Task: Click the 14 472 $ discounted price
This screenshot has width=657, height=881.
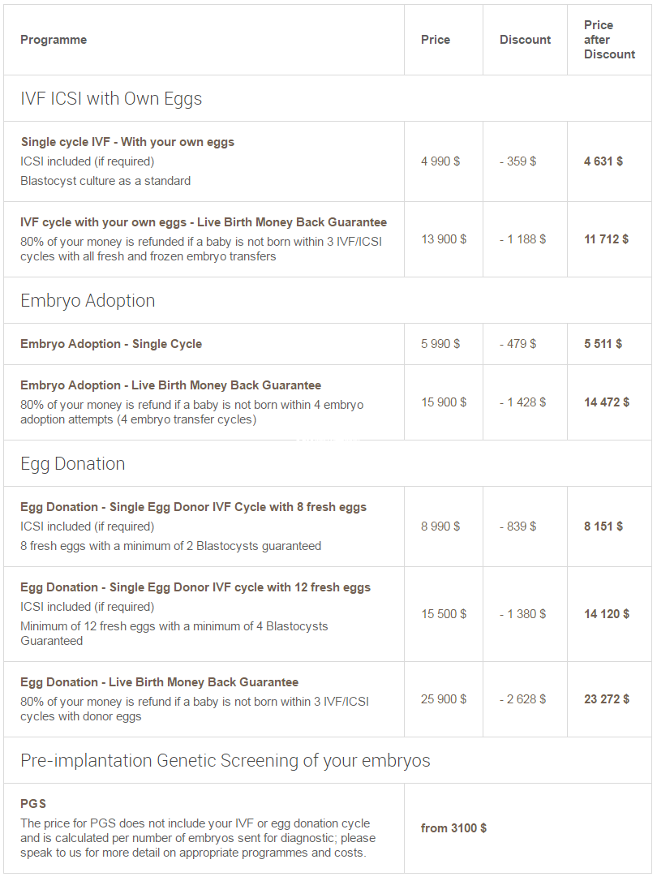Action: [607, 402]
